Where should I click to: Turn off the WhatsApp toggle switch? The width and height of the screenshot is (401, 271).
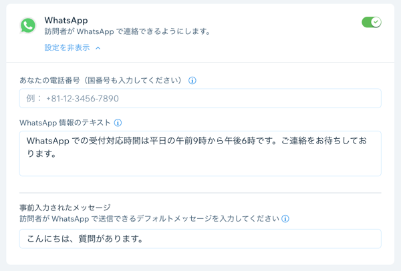[x=372, y=22]
